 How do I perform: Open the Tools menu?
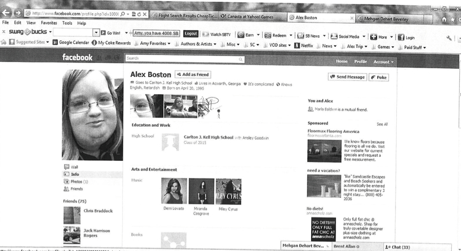[67, 23]
